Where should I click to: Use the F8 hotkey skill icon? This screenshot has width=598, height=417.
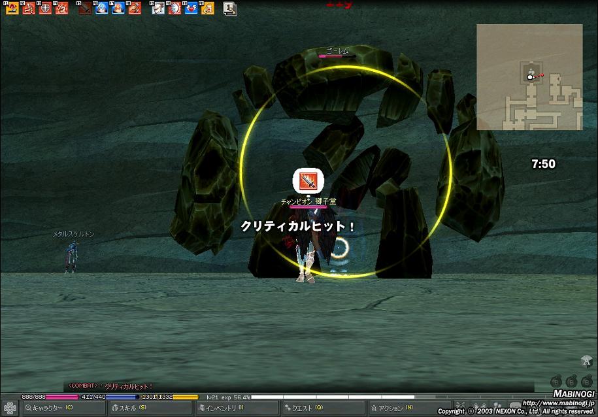point(134,8)
